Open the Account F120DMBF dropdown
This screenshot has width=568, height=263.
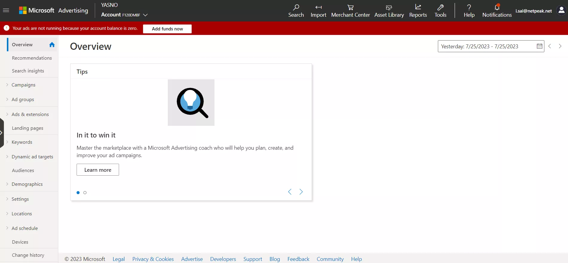point(124,15)
